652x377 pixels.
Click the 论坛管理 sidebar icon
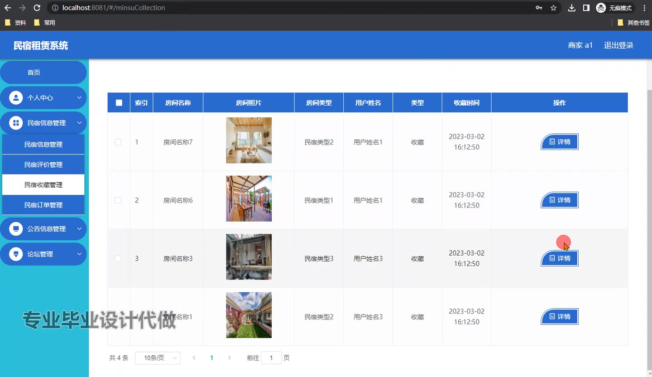tap(16, 254)
